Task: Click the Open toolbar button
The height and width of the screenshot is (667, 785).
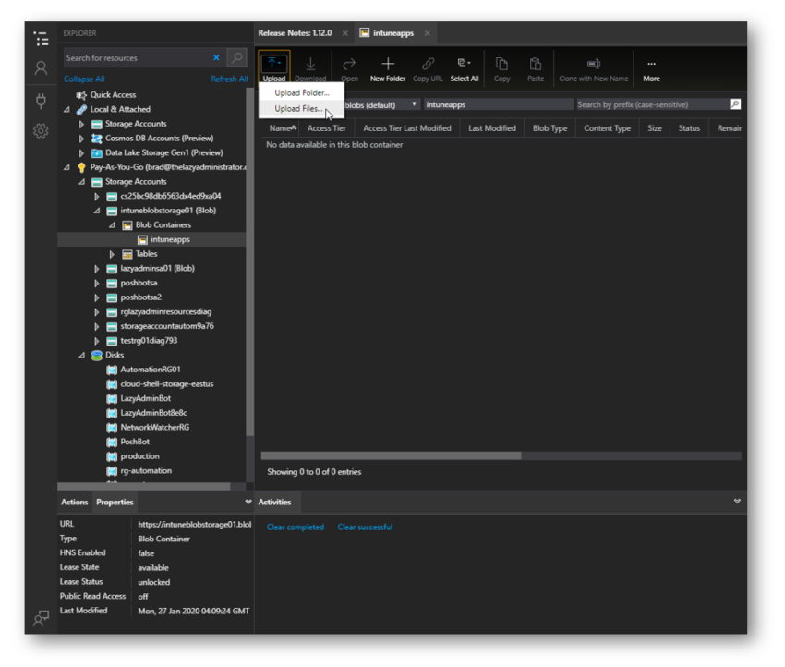Action: click(349, 68)
